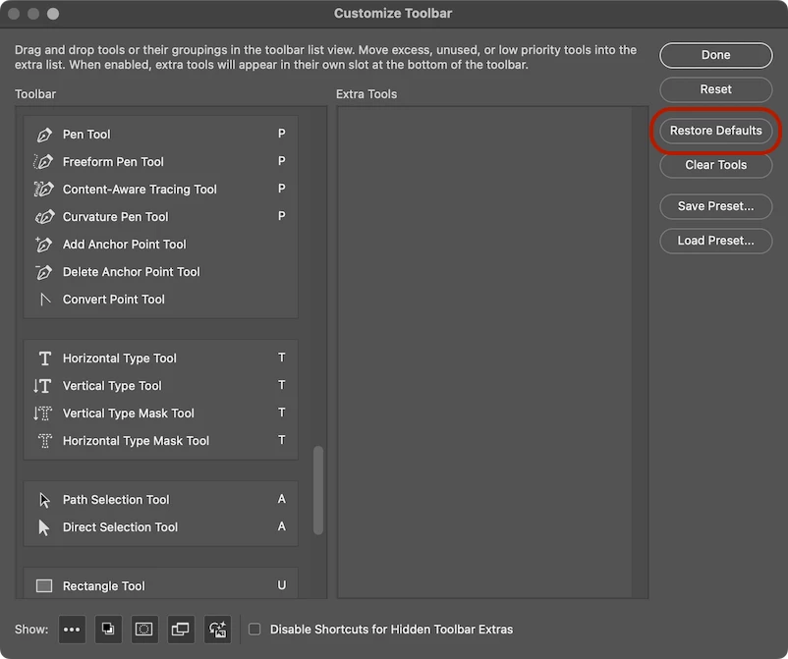Click Restore Defaults button
The height and width of the screenshot is (659, 788).
coord(715,131)
